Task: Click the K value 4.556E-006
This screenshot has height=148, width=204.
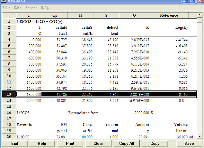Action: (140, 58)
